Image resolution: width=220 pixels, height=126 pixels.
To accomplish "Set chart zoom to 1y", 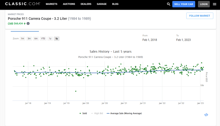I will 50,39.
